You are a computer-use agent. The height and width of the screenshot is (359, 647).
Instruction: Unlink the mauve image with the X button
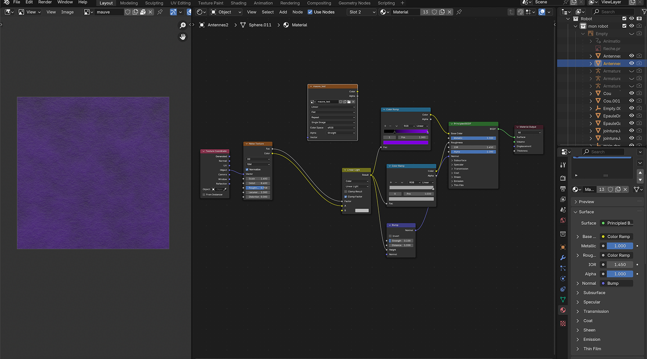coord(151,12)
